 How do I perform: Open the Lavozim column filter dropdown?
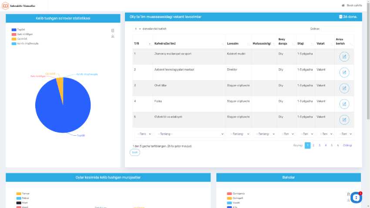(x=239, y=134)
